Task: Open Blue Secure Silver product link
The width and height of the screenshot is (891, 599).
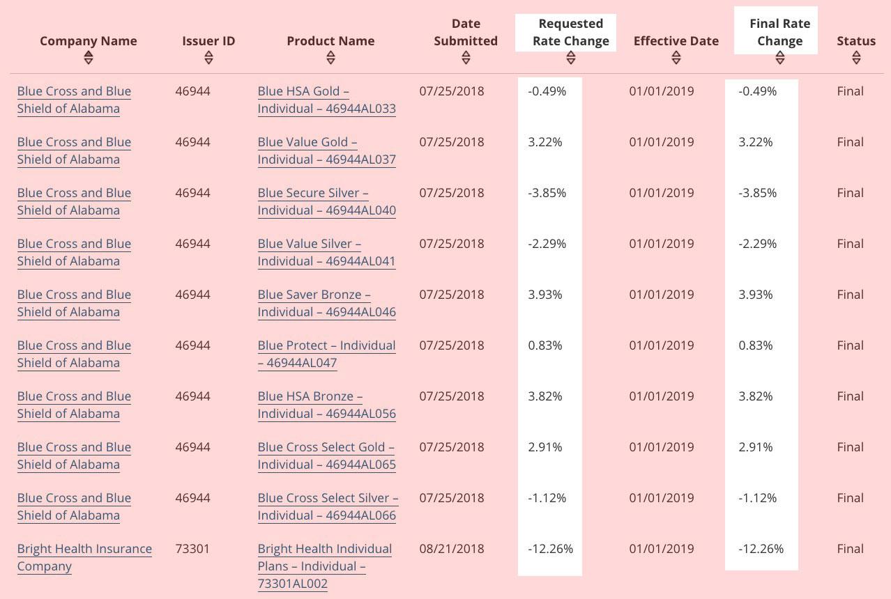Action: click(x=326, y=201)
